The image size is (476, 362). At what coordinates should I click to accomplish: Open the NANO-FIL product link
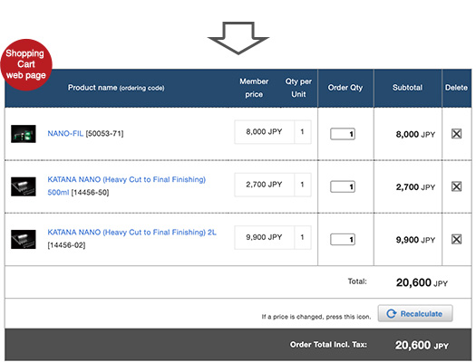pyautogui.click(x=65, y=134)
